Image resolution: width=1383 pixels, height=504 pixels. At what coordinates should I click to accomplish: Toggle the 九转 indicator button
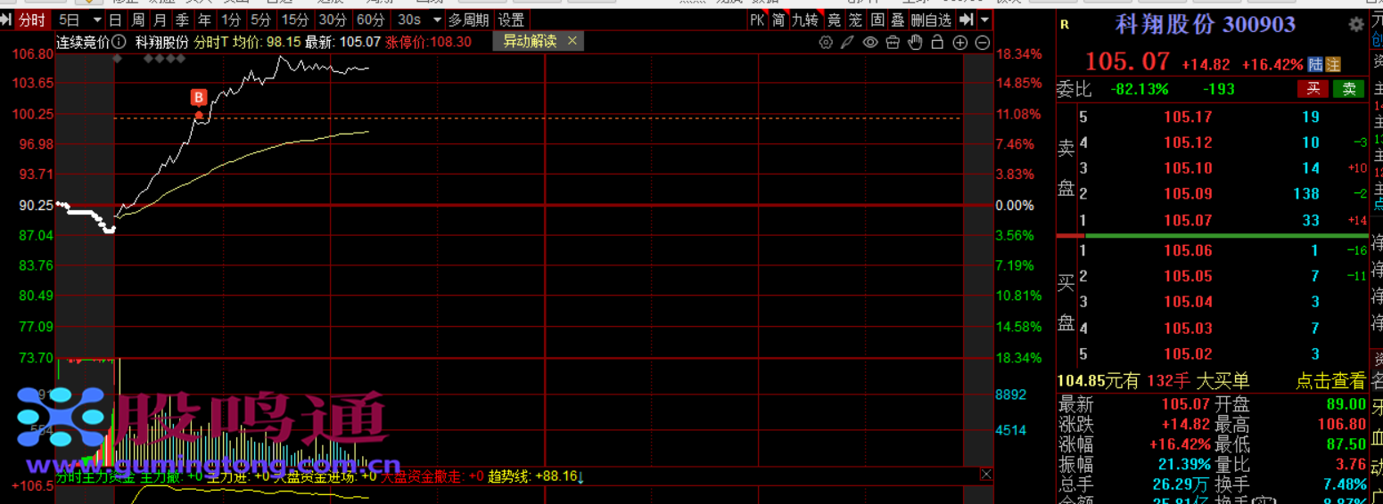coord(804,20)
